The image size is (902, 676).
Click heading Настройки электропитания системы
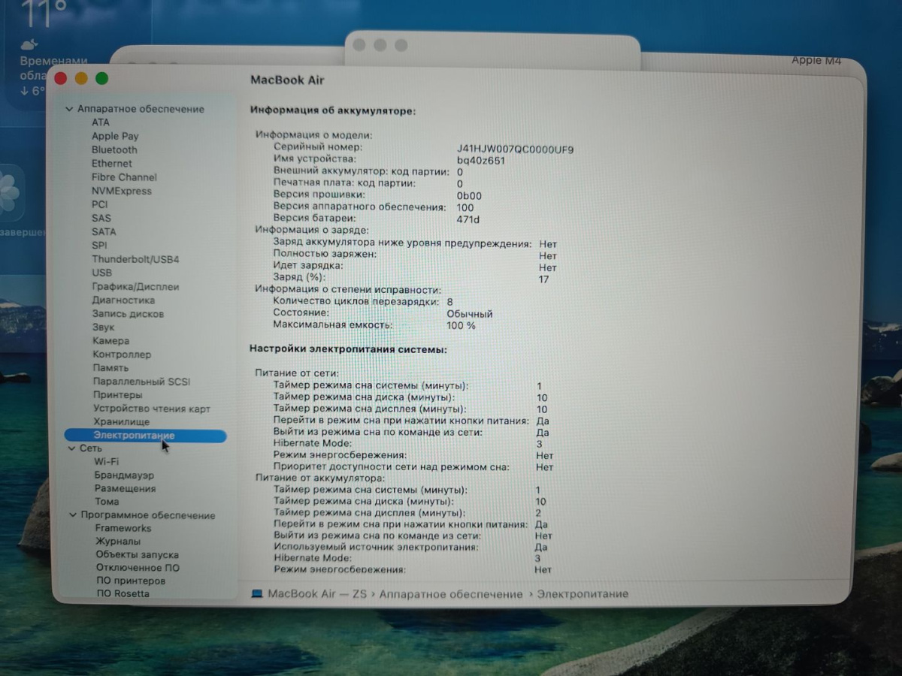click(348, 350)
